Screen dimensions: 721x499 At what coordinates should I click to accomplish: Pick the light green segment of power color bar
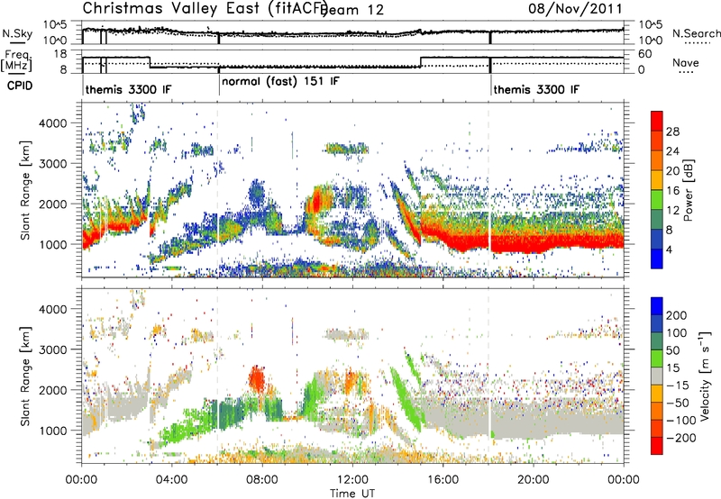[x=657, y=200]
